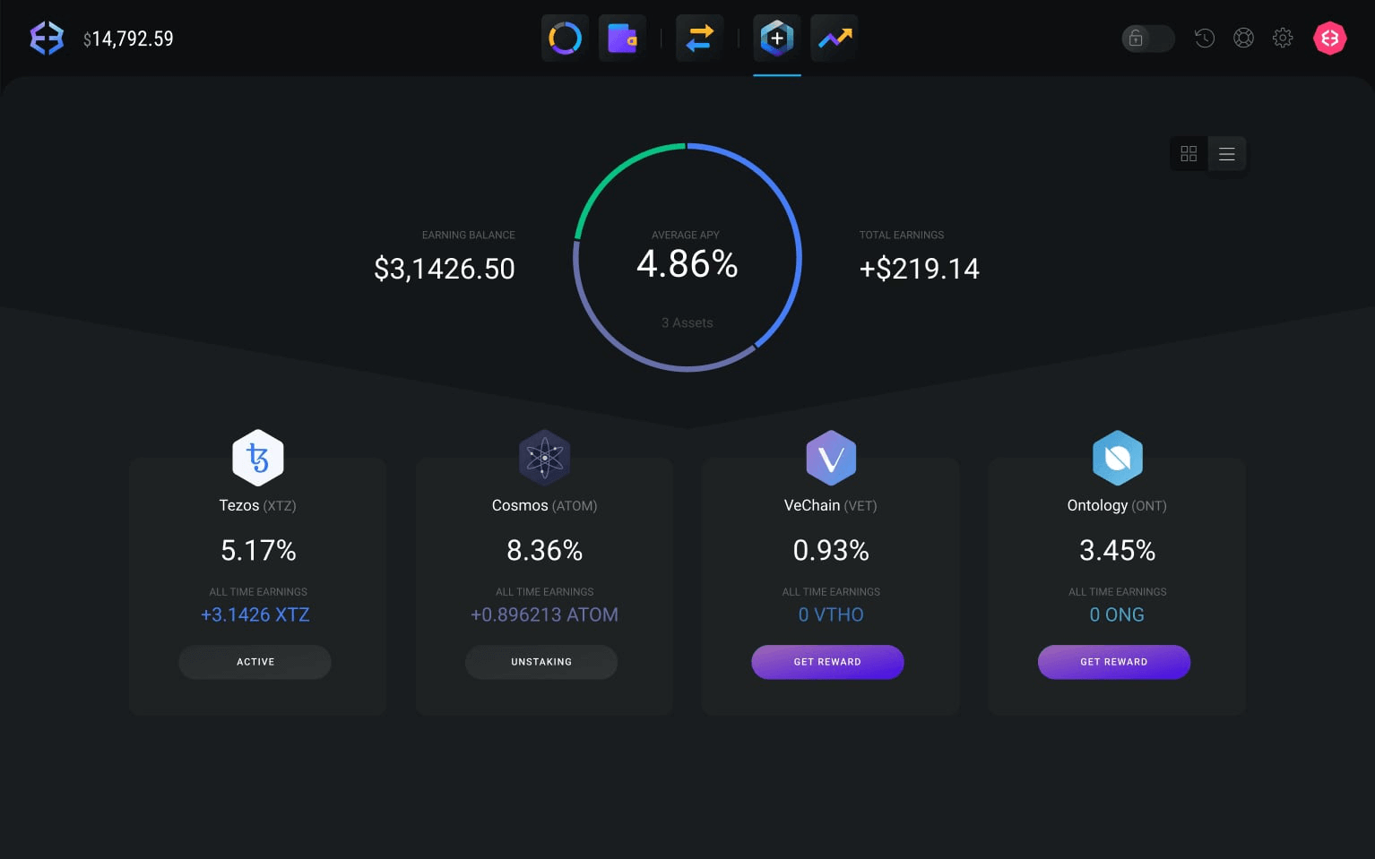Screen dimensions: 1375x859
Task: Open the Wallet icon tab
Action: pos(622,39)
